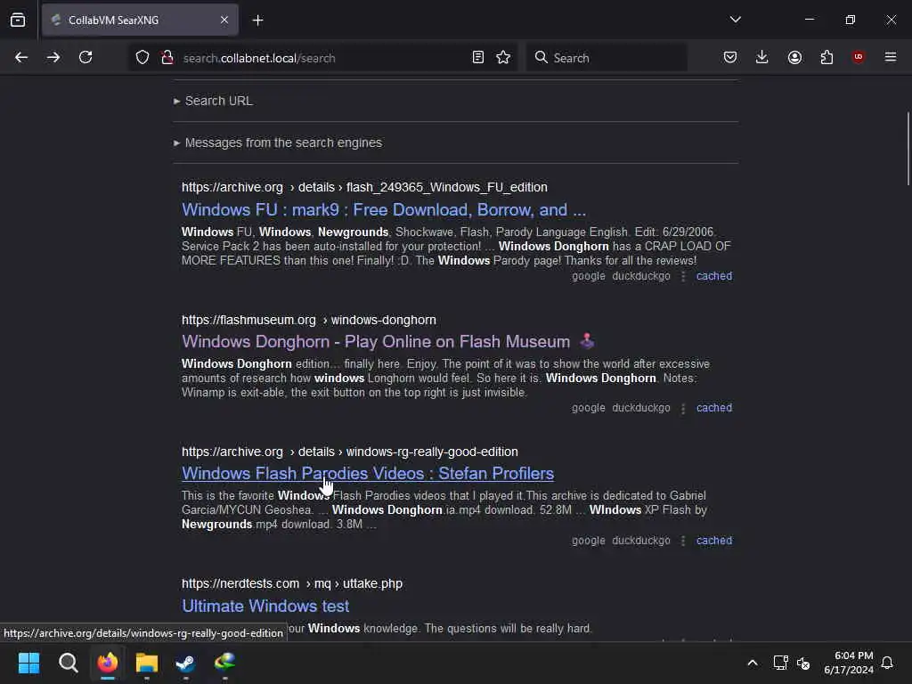Open a new tab with plus button
This screenshot has width=912, height=684.
257,20
